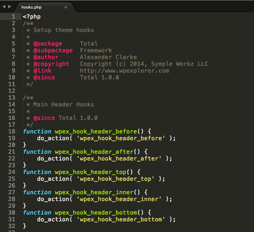Viewport: 254px width, 232px height.
Task: Click string 'wpex_hook_header_after' on line 22
Action: pyautogui.click(x=119, y=159)
